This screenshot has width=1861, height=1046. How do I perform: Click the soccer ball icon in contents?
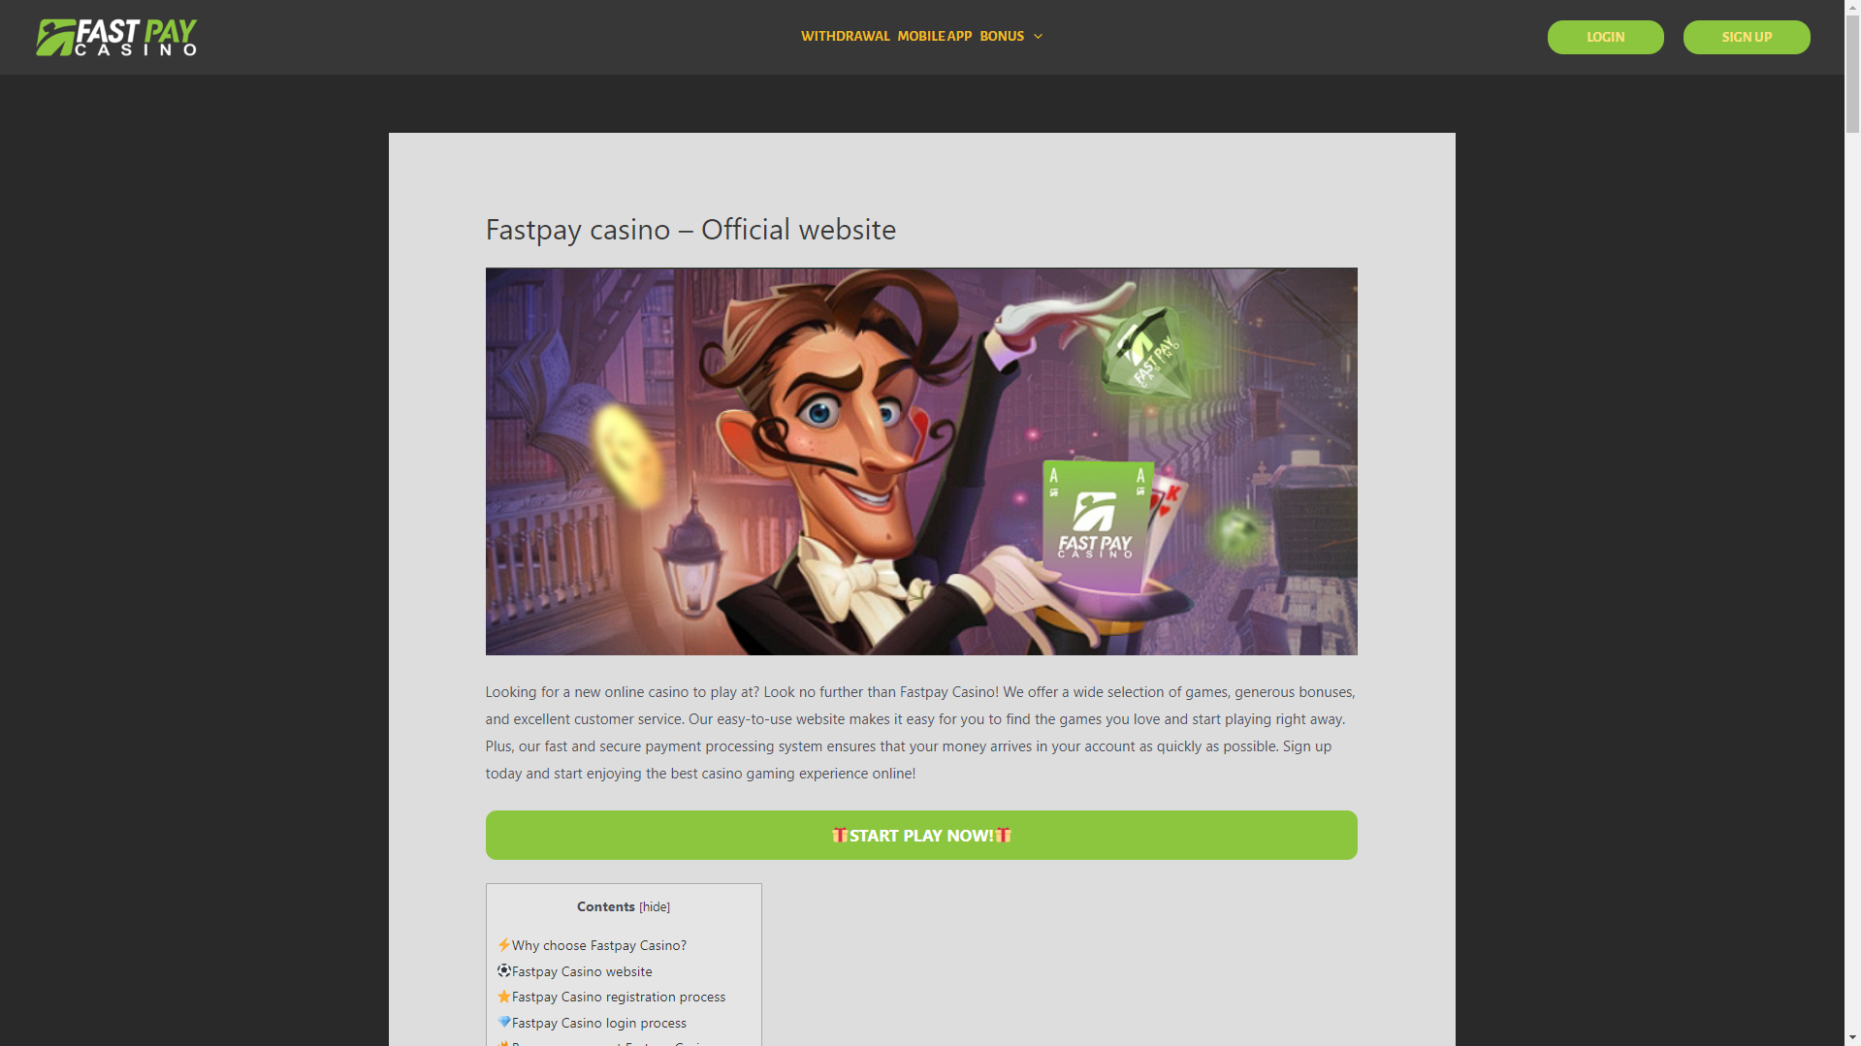[x=503, y=971]
